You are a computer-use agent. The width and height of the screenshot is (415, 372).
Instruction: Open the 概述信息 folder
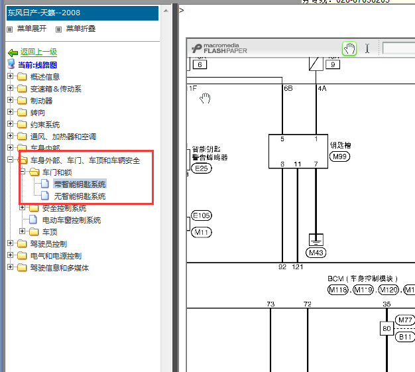tap(44, 77)
